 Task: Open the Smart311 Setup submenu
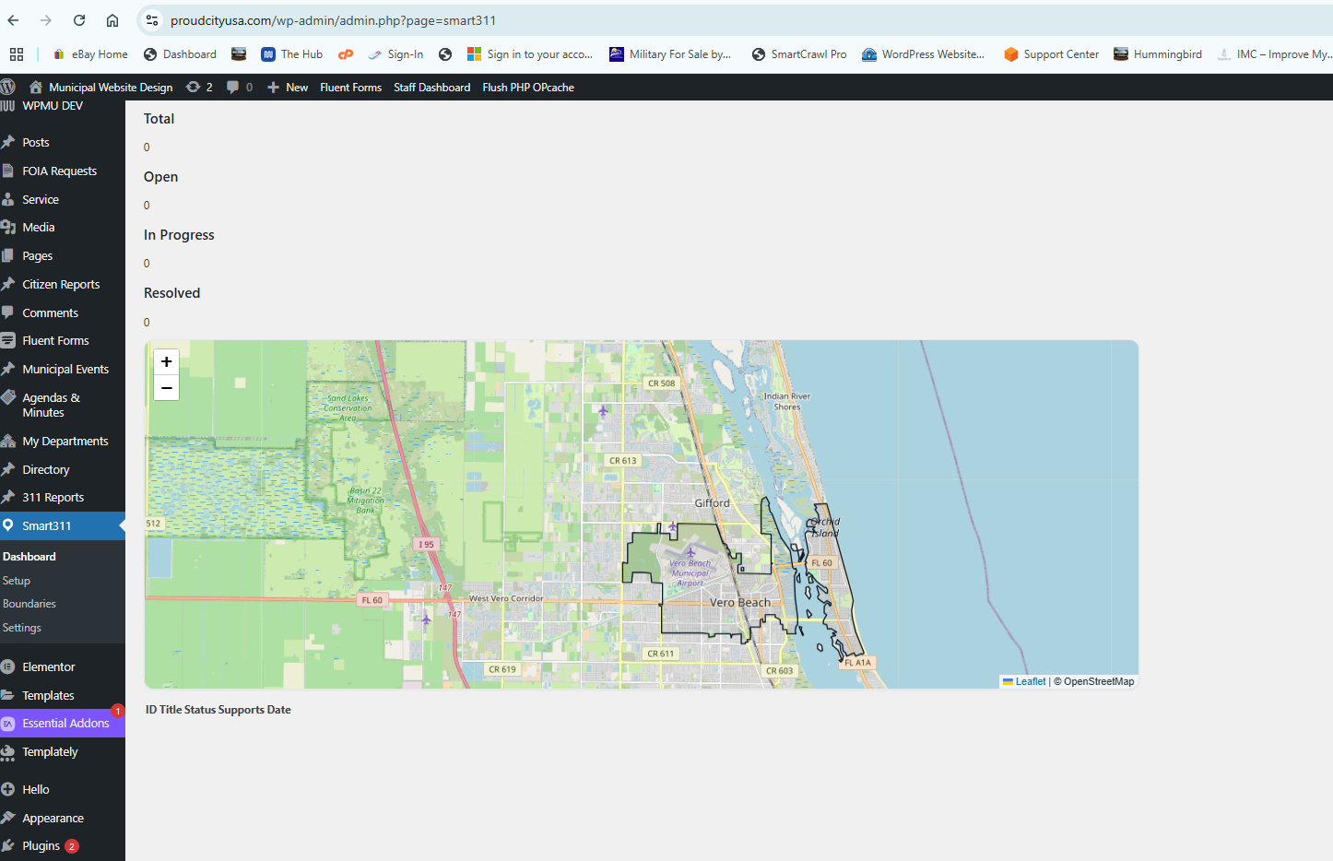click(17, 581)
